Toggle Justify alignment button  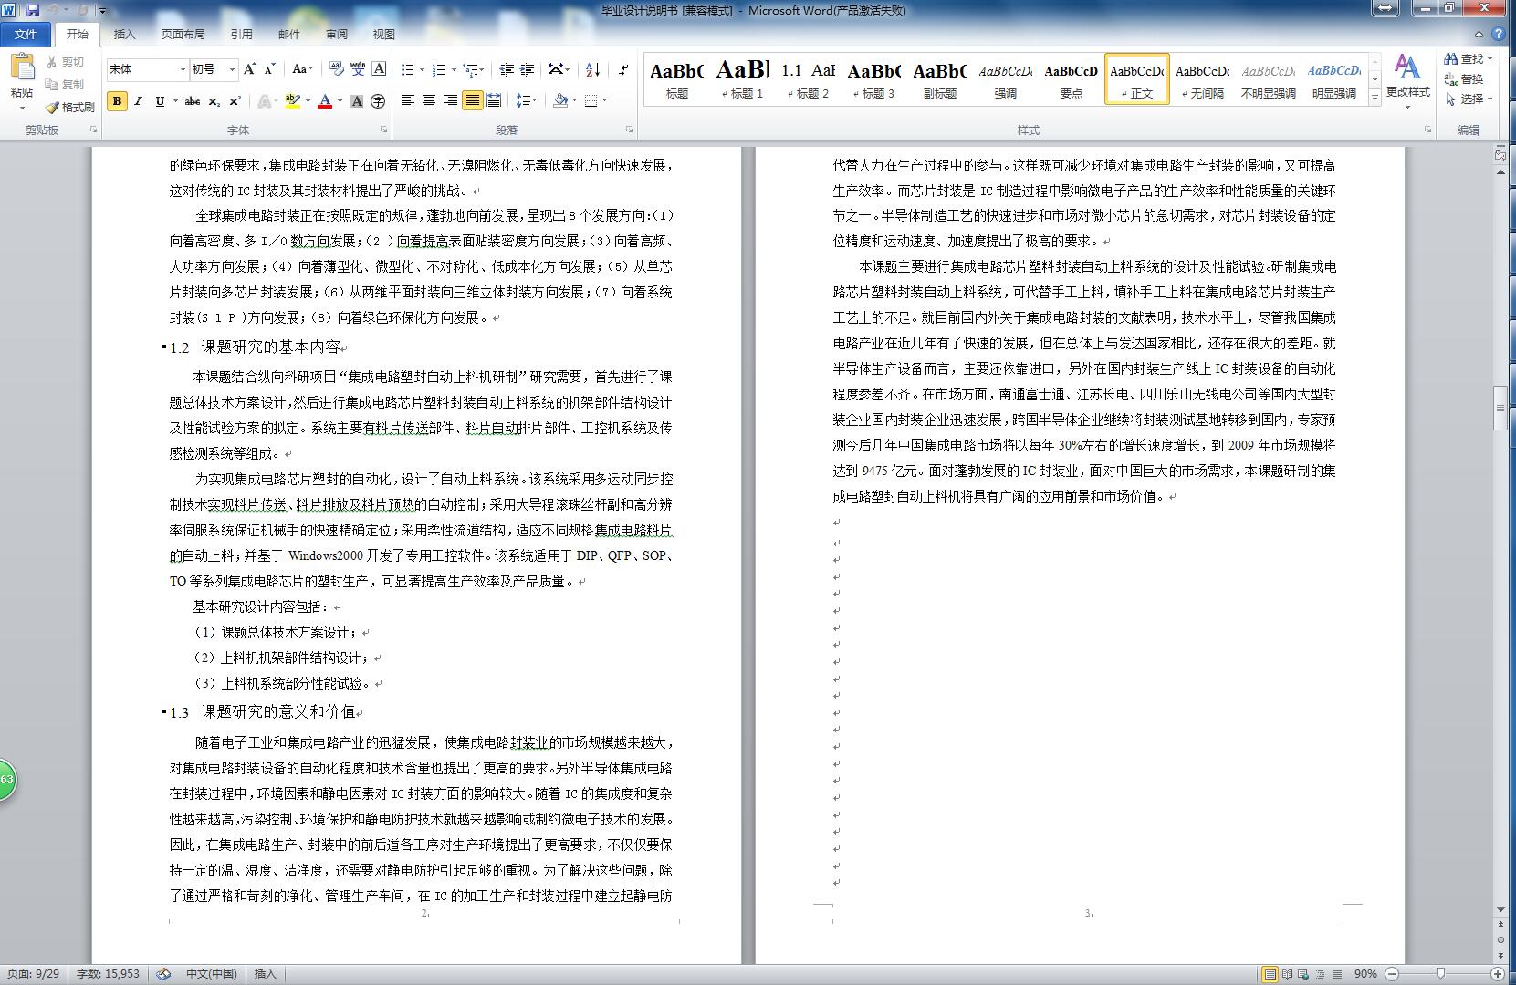point(472,100)
